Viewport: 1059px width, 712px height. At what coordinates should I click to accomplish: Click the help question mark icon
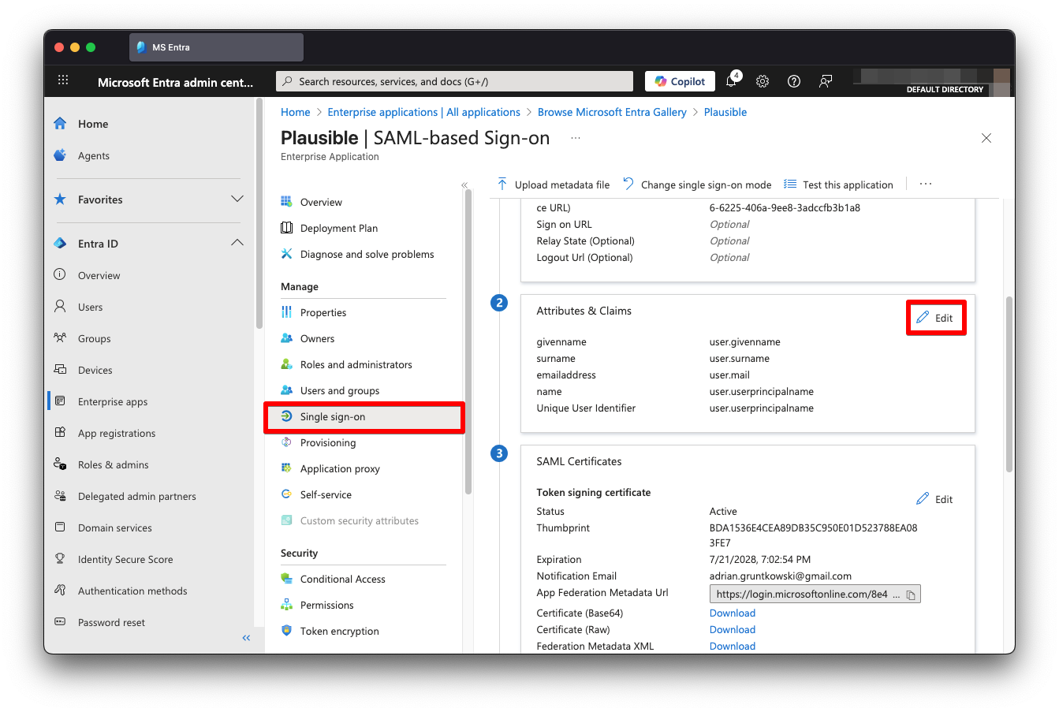794,81
